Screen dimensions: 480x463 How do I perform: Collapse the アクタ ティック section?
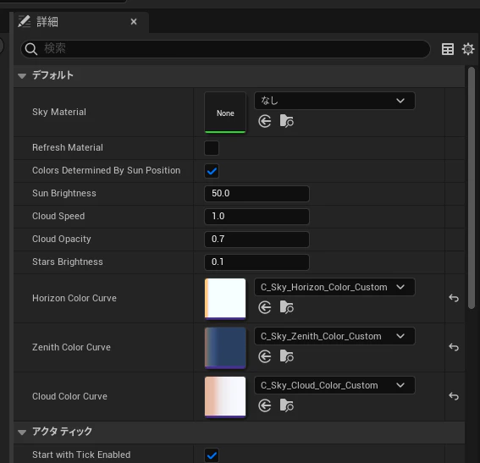point(22,432)
